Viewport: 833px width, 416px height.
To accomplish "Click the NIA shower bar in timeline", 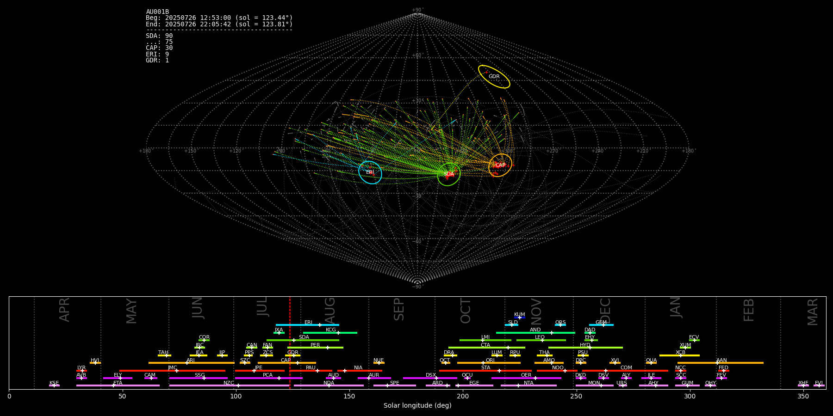I will point(360,371).
